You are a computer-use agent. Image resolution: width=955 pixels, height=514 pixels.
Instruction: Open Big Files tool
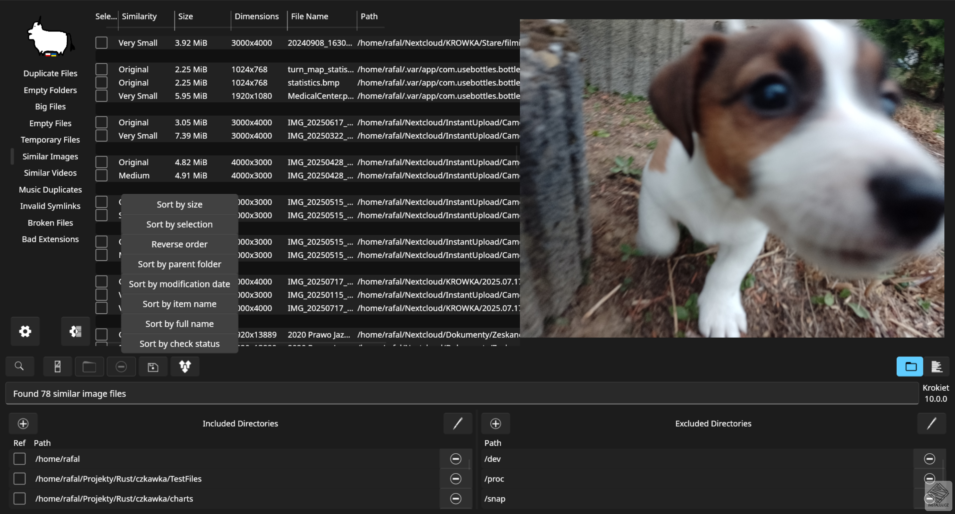pyautogui.click(x=50, y=106)
